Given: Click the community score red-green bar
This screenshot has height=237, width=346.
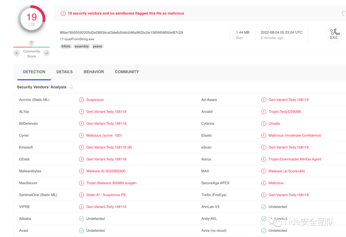Looking at the screenshot, I should [31, 47].
